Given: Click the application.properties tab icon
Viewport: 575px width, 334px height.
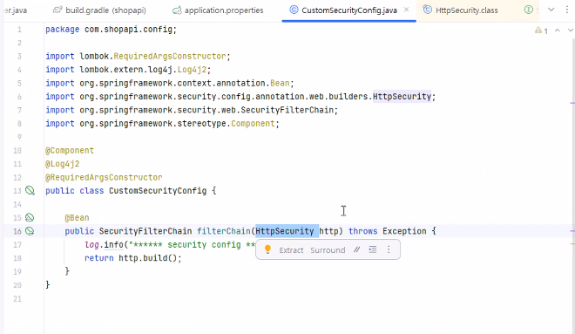Looking at the screenshot, I should 177,10.
